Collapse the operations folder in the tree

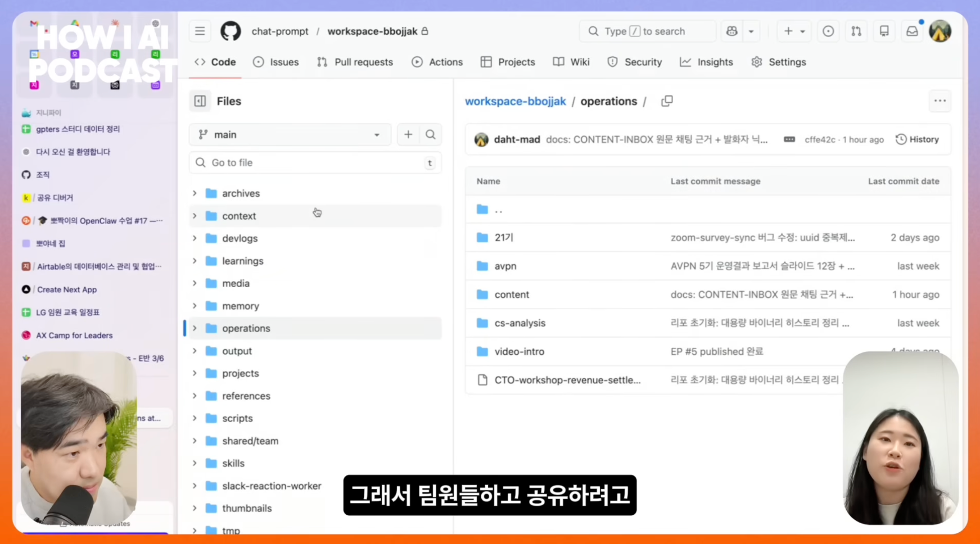pos(195,328)
